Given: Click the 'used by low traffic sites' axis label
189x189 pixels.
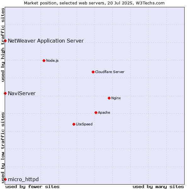Looking at the screenshot, I should click(3, 148).
